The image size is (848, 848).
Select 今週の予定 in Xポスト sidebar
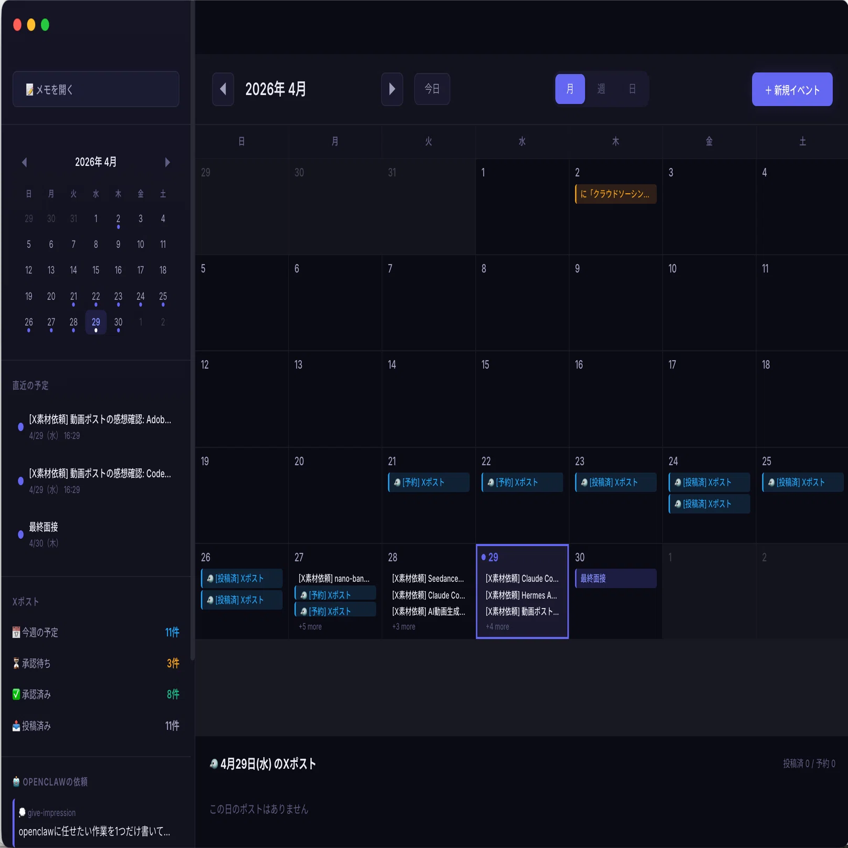click(x=96, y=633)
